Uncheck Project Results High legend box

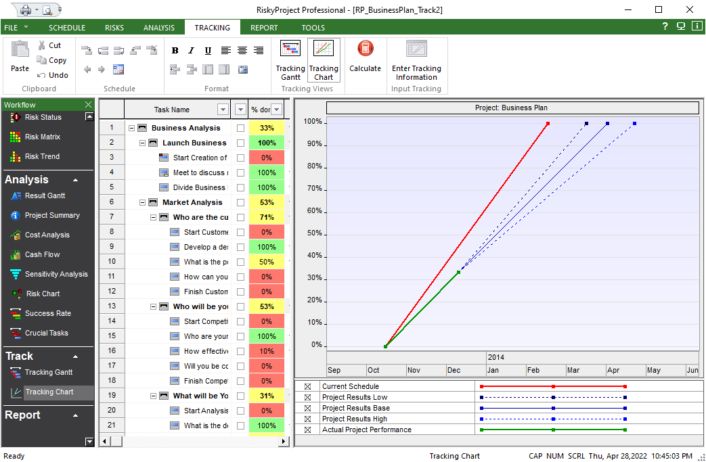[x=307, y=419]
